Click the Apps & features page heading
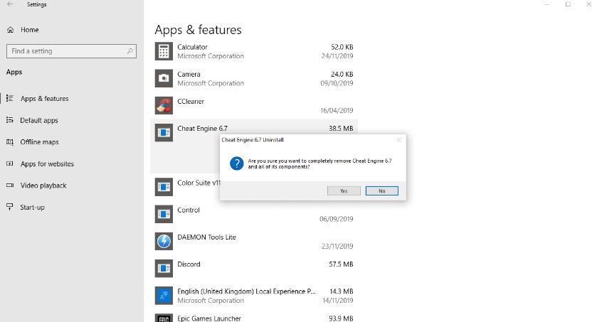The width and height of the screenshot is (597, 322). pos(198,30)
